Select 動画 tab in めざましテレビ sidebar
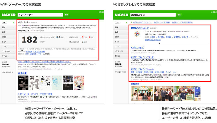217x123 pixels. 121,32
